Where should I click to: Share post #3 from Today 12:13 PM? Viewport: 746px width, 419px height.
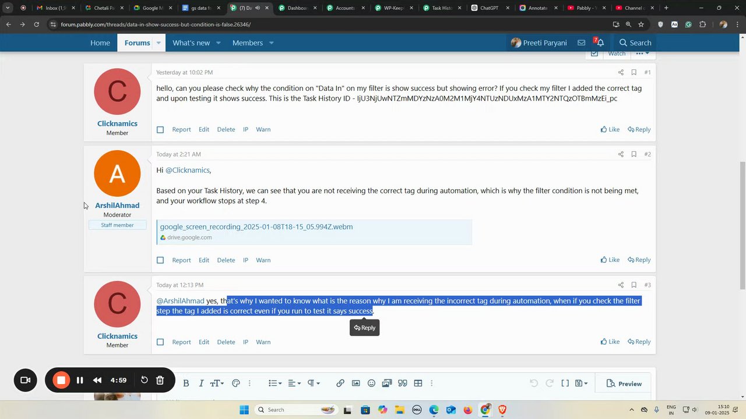pos(621,285)
